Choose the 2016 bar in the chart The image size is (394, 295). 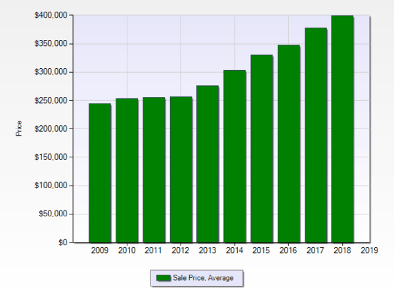click(289, 144)
